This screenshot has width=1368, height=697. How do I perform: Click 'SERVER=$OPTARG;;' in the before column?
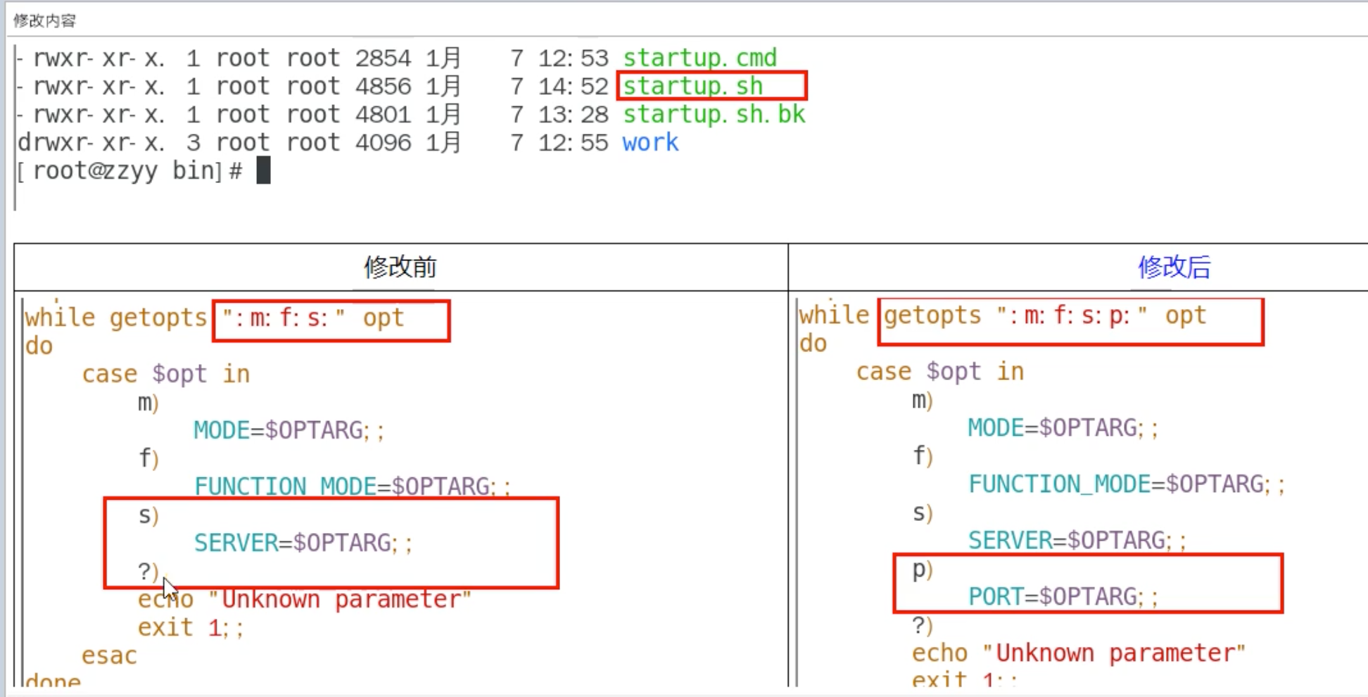(x=303, y=543)
